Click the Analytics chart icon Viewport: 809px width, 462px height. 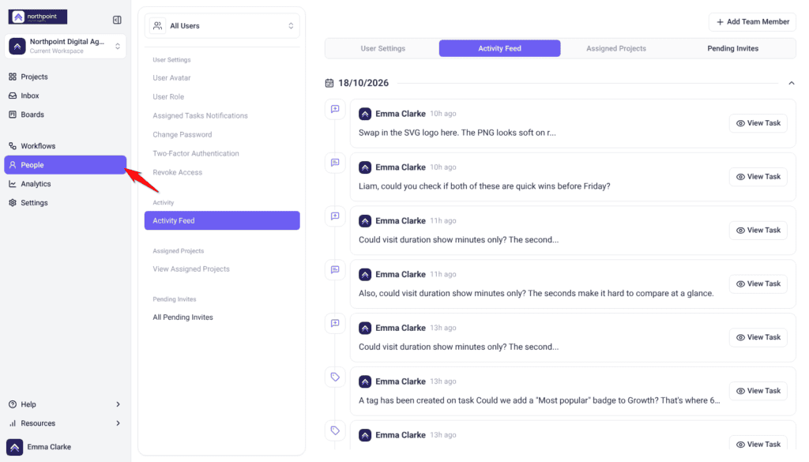click(x=13, y=184)
